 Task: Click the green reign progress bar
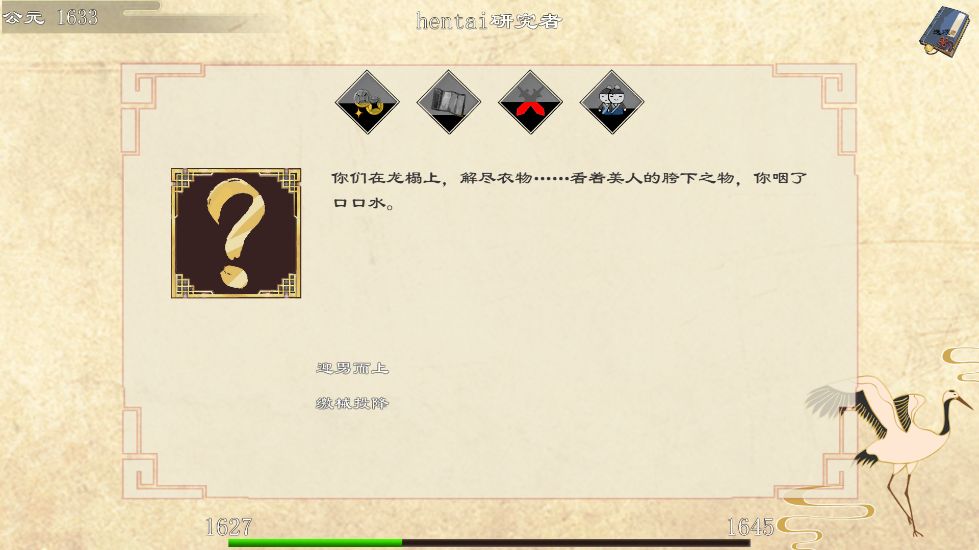[315, 542]
